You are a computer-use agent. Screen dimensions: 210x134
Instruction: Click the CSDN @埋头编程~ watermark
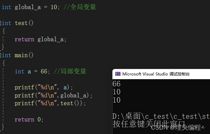178,127
